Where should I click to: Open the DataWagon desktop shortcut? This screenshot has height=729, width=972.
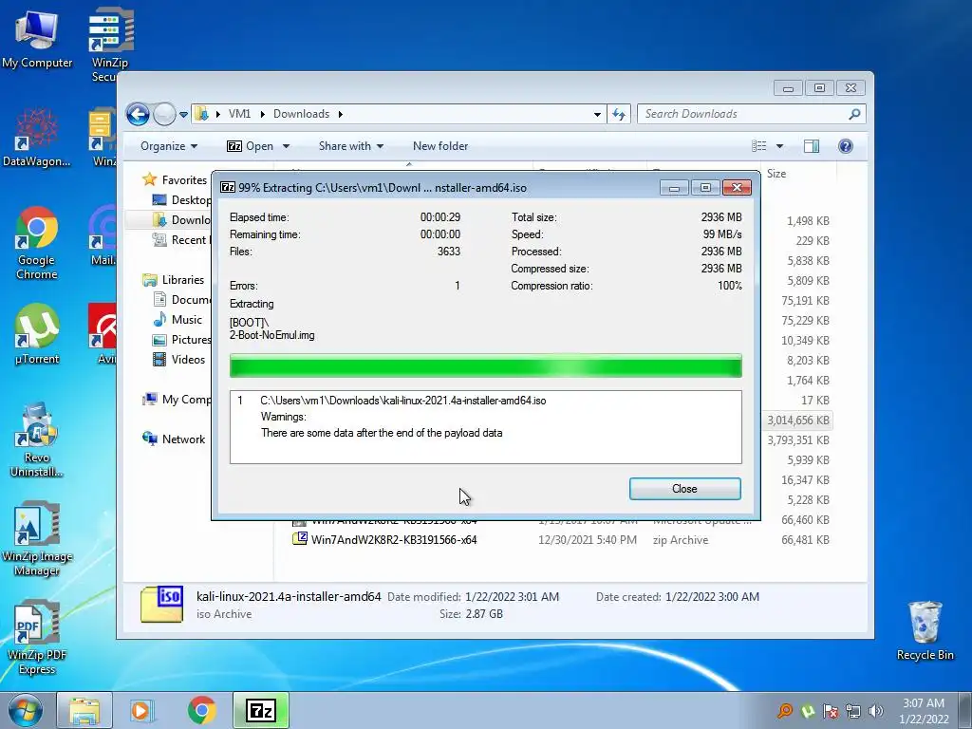pyautogui.click(x=37, y=137)
